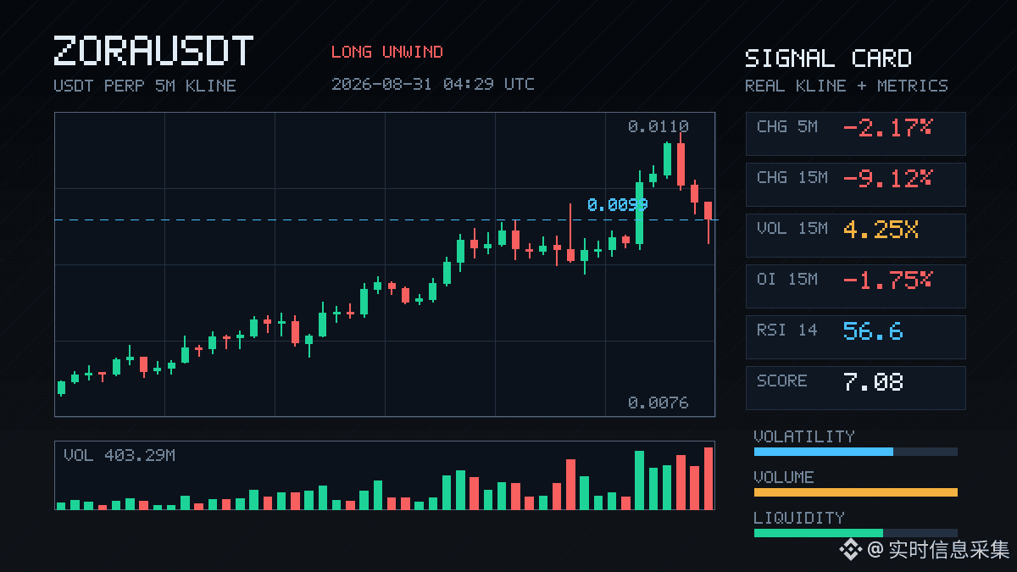This screenshot has width=1017, height=572.
Task: Click the CHG 5M label
Action: point(787,126)
